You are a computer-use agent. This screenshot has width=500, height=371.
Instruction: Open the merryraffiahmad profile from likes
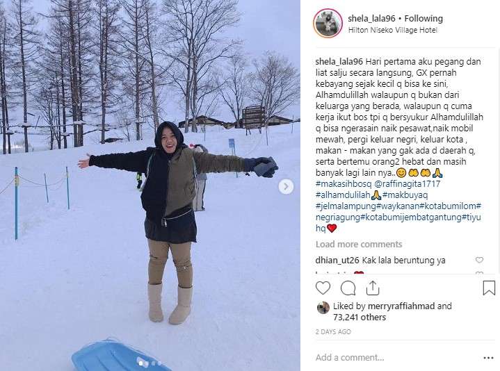click(401, 306)
